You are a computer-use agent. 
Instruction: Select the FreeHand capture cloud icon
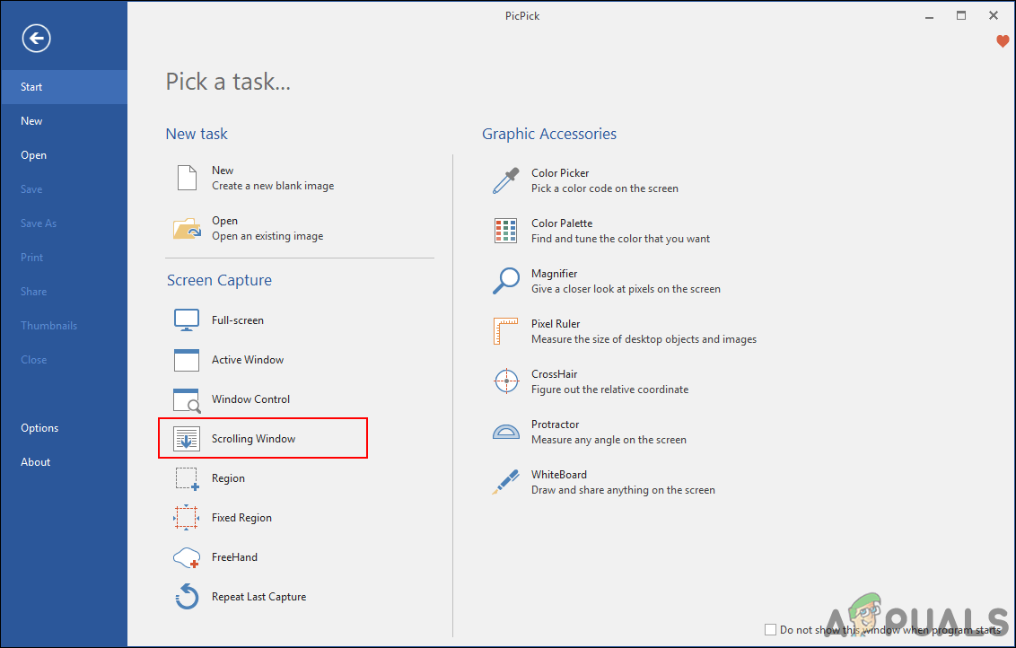pyautogui.click(x=187, y=557)
